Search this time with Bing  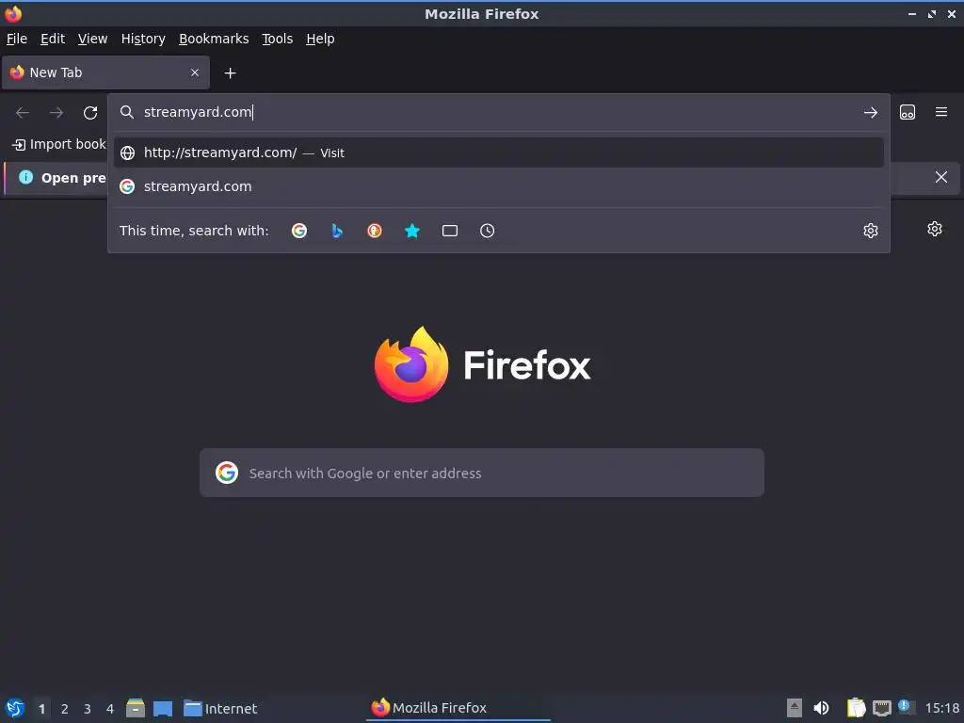337,231
